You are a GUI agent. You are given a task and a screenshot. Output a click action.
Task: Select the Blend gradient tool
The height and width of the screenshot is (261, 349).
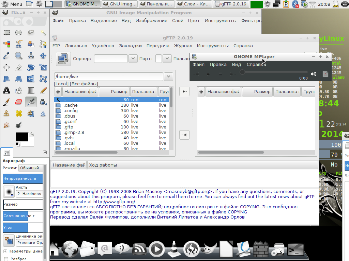tap(31, 90)
